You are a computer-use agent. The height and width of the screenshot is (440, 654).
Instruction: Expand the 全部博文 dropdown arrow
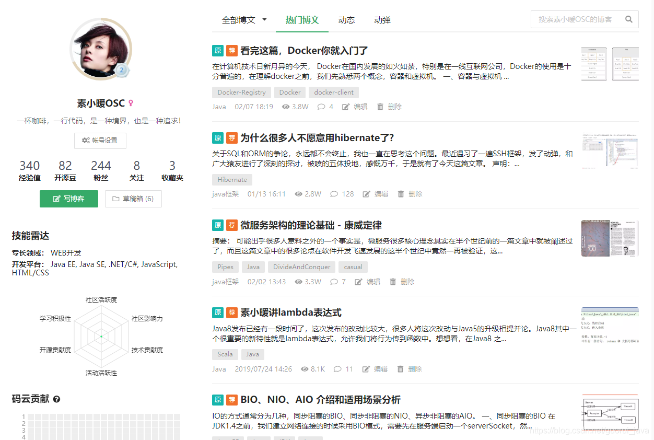coord(264,19)
